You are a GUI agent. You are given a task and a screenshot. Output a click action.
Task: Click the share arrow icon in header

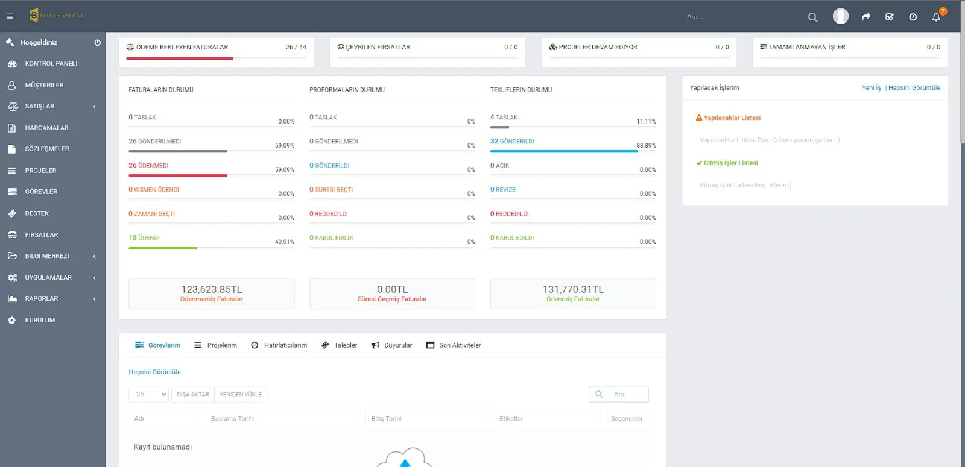pyautogui.click(x=866, y=17)
